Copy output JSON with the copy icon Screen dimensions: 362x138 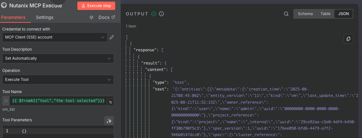[348, 39]
